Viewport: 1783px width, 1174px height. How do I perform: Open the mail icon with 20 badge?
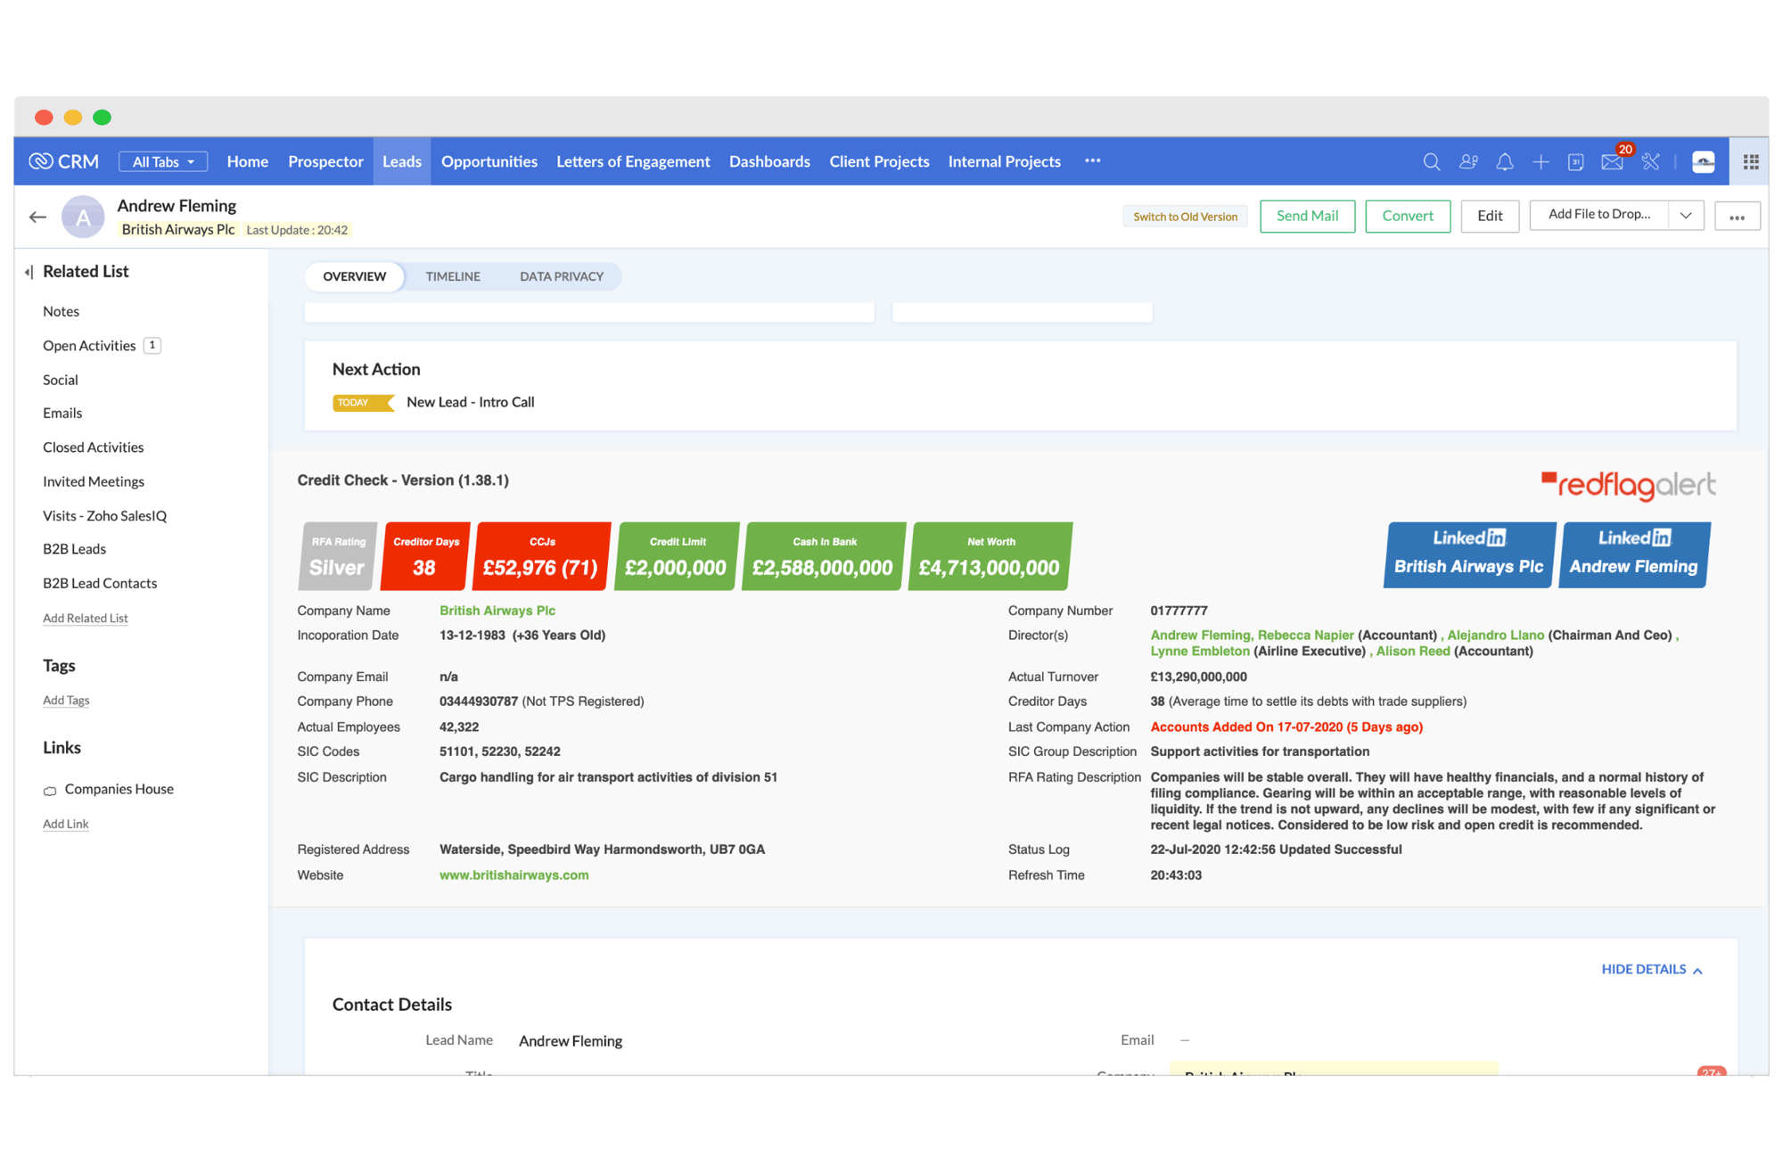[x=1613, y=160]
